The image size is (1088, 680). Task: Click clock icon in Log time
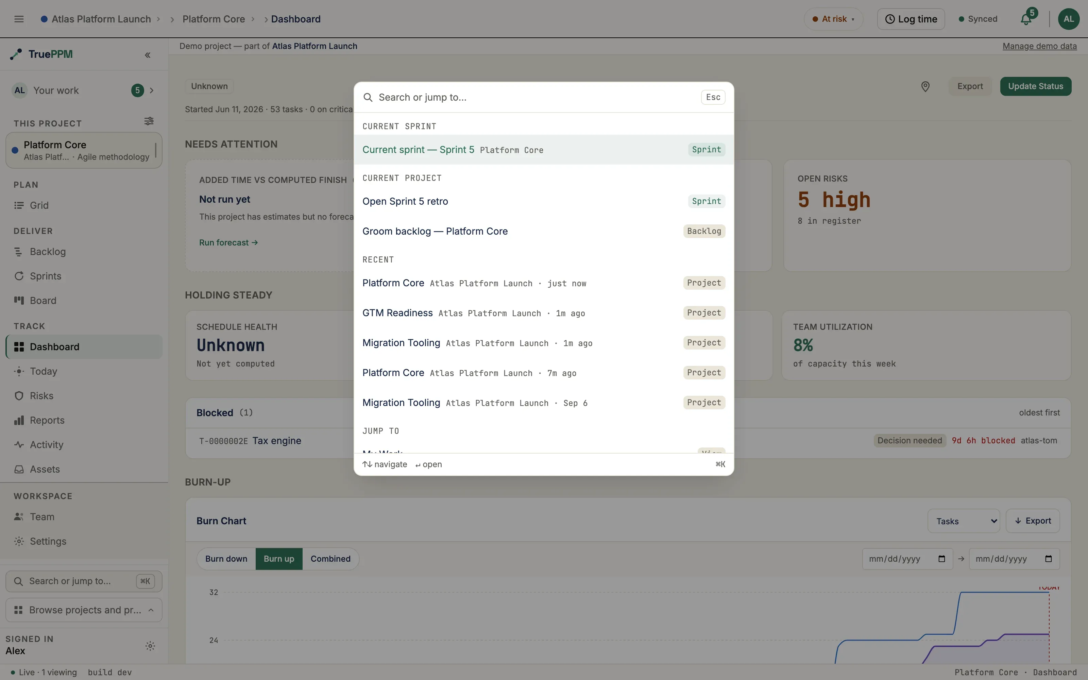890,19
